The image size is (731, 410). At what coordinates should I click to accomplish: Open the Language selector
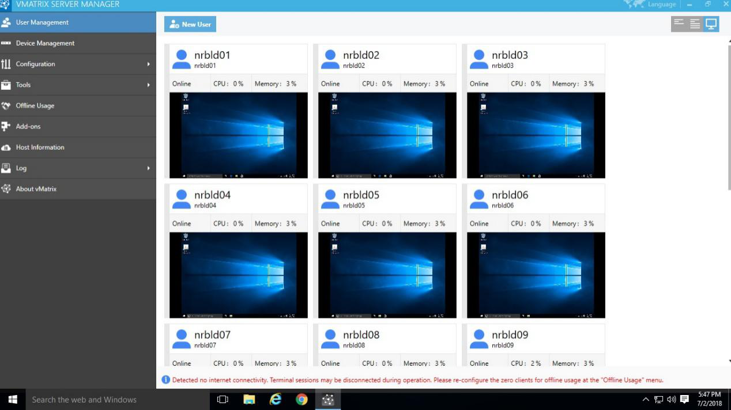point(650,4)
